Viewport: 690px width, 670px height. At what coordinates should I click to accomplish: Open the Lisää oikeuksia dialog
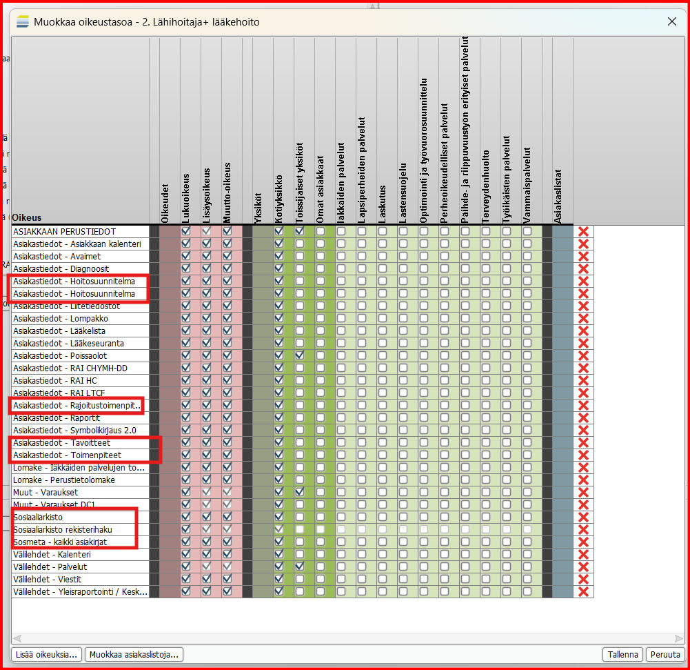[x=47, y=655]
